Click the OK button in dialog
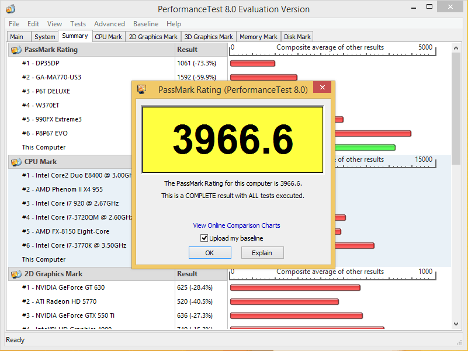The height and width of the screenshot is (351, 468). coord(210,253)
